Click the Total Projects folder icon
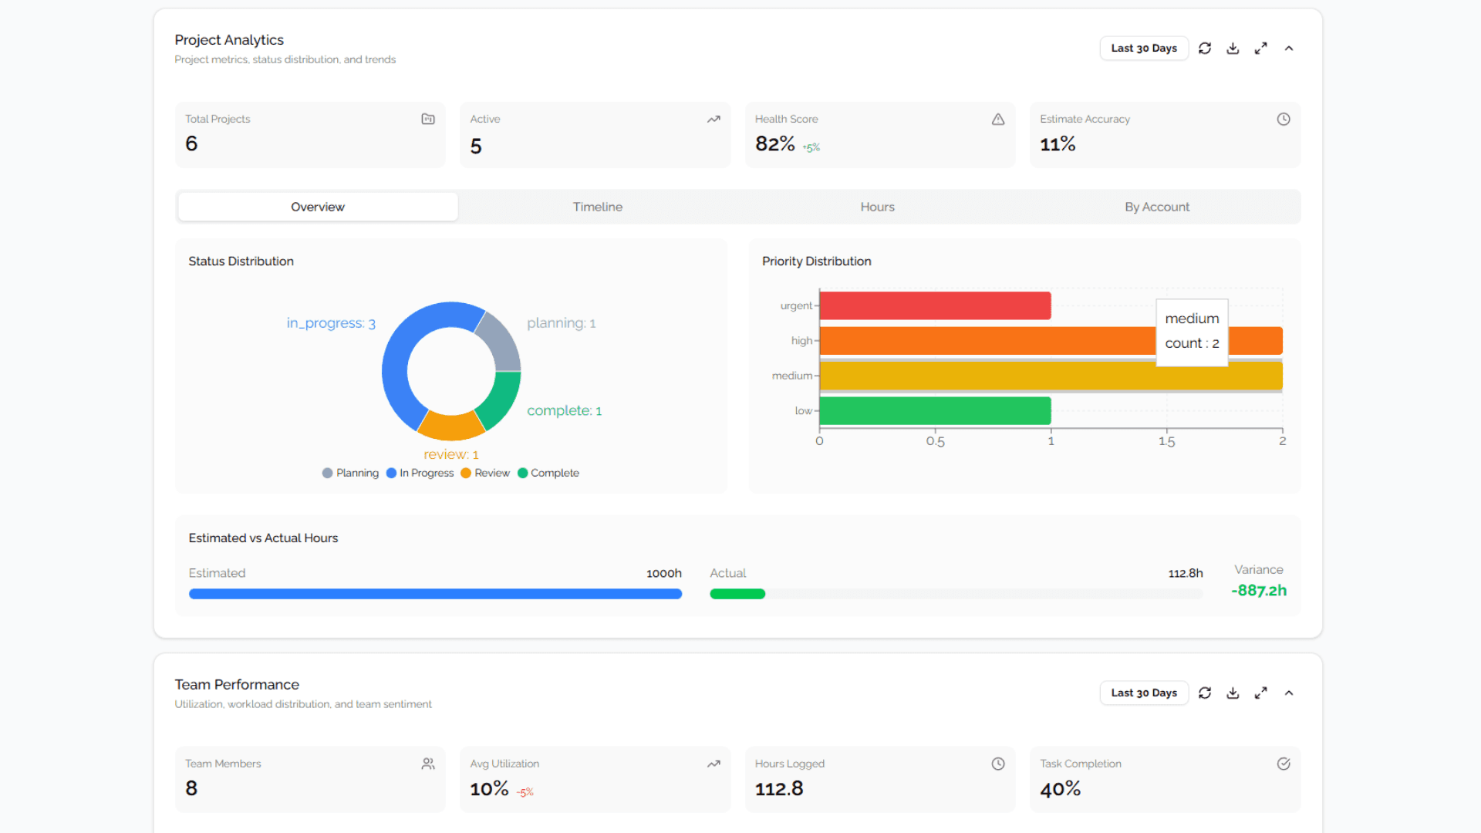The height and width of the screenshot is (833, 1481). click(x=428, y=119)
